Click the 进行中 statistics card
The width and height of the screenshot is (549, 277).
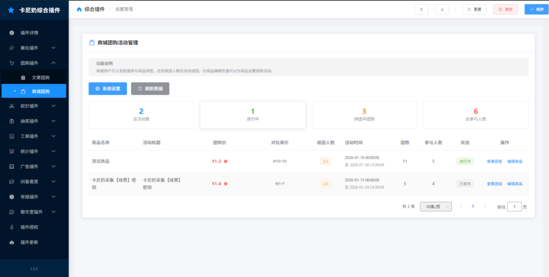[253, 115]
